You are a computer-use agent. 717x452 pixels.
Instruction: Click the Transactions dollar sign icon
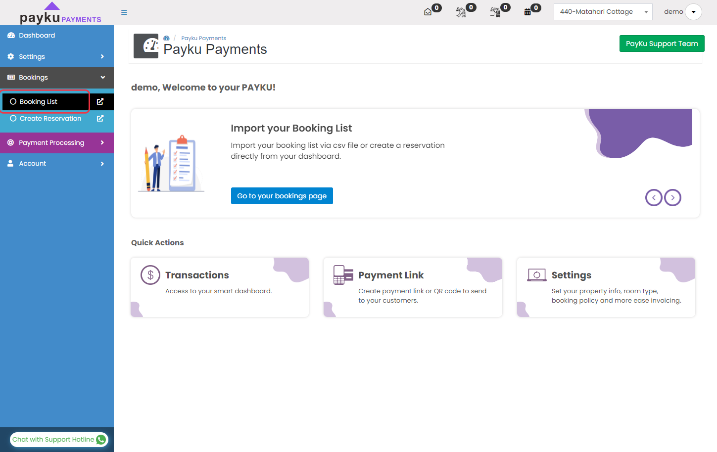point(150,275)
